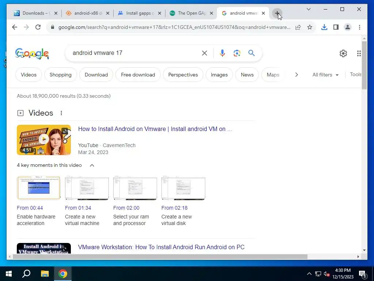Click the scroll right arrow
Image resolution: width=374 pixels, height=281 pixels.
(x=358, y=257)
